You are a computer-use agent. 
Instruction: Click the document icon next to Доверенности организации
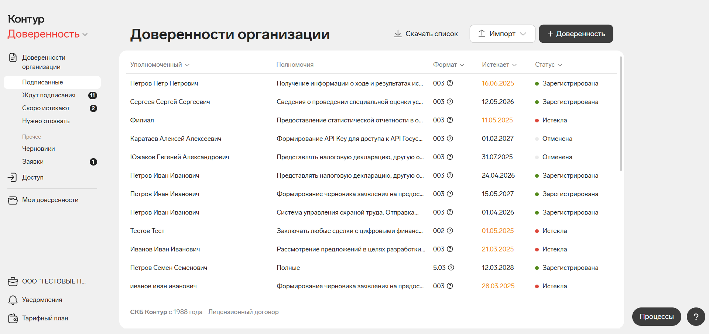tap(13, 58)
